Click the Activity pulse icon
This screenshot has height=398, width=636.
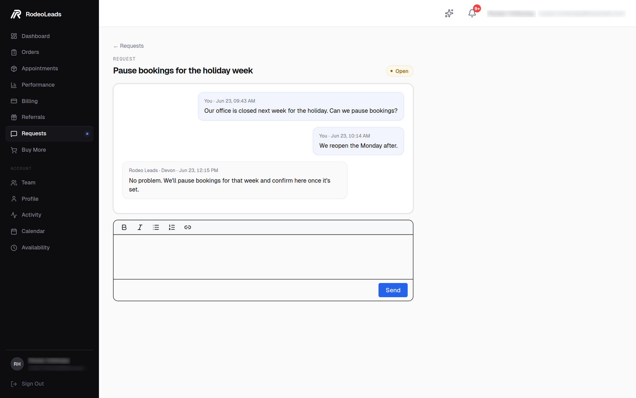pyautogui.click(x=14, y=215)
